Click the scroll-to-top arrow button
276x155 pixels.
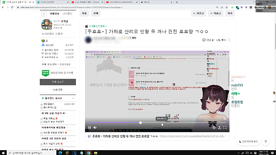(266, 142)
